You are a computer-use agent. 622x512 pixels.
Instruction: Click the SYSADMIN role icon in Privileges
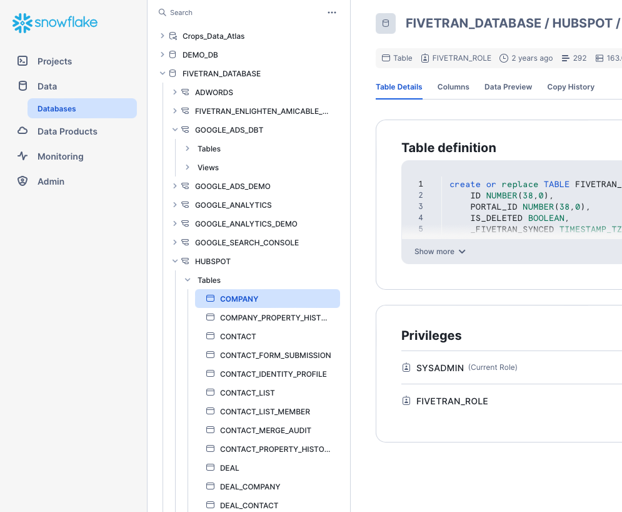(406, 368)
